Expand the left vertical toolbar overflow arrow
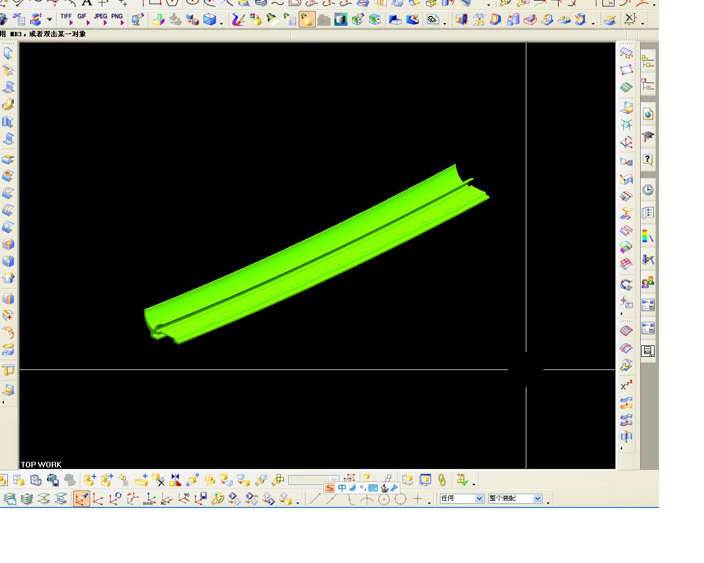Viewport: 704px width, 563px height. point(3,402)
